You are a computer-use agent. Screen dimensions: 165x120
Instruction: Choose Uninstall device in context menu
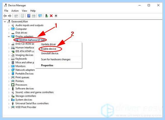pyautogui.click(x=50, y=53)
